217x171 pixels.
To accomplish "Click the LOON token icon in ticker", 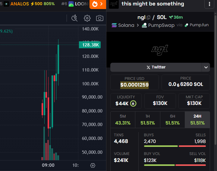I will (71, 4).
